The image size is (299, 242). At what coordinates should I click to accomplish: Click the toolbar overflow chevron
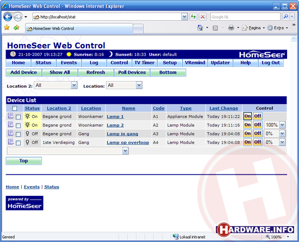[294, 25]
